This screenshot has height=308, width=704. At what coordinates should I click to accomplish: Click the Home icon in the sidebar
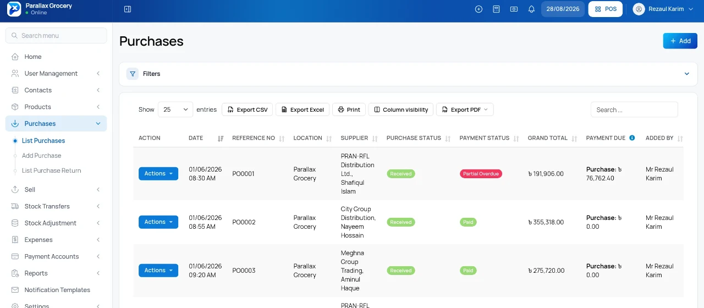coord(15,57)
